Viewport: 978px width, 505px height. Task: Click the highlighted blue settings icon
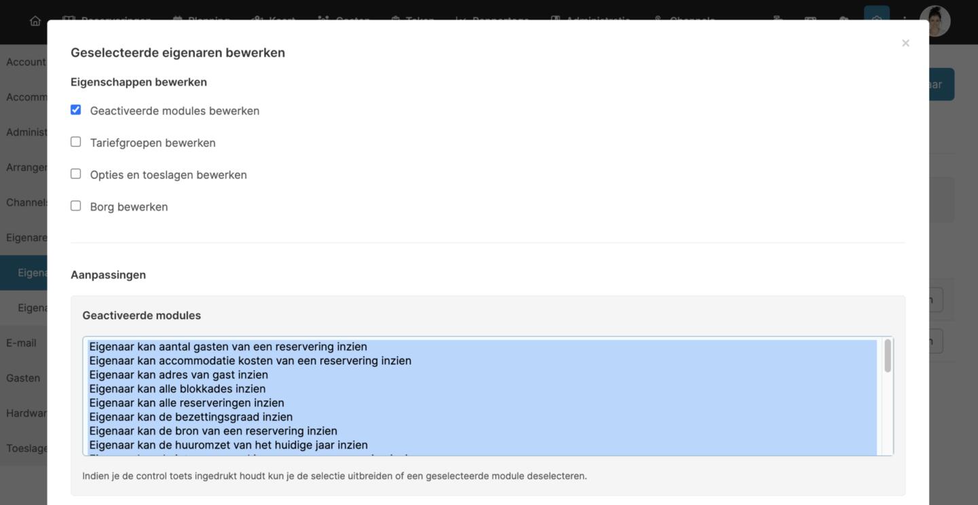tap(876, 20)
